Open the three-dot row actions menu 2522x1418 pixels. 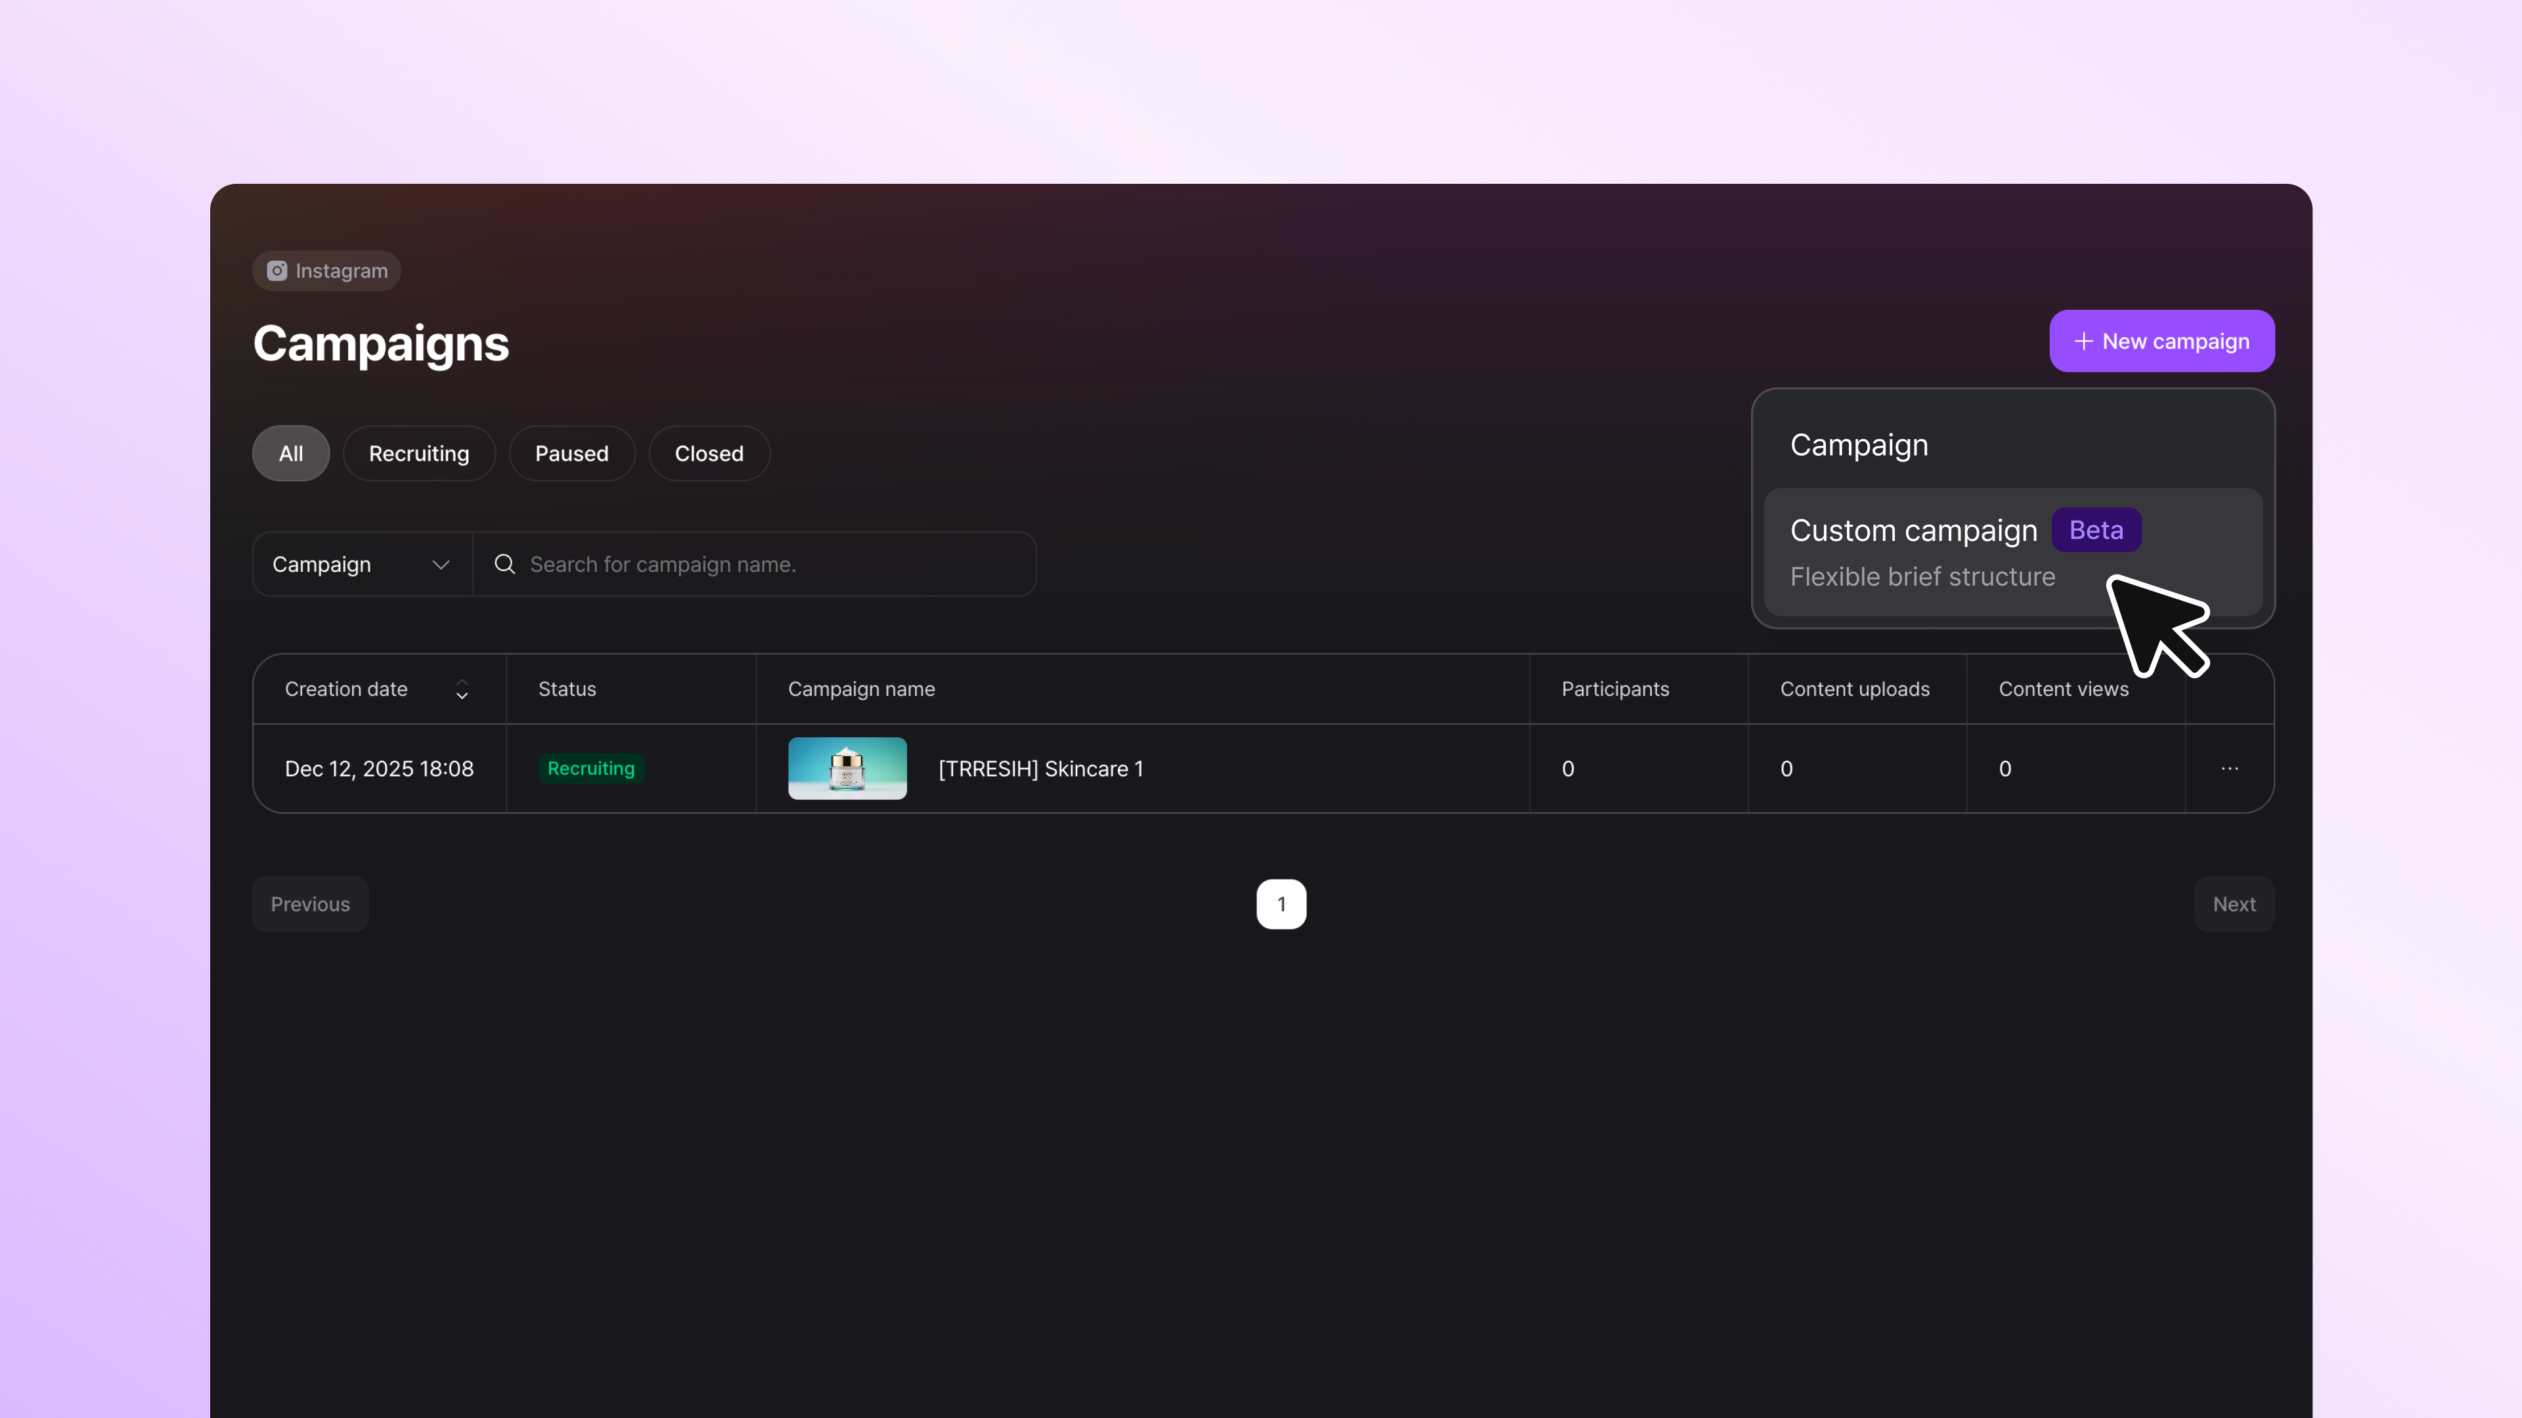[x=2229, y=768]
